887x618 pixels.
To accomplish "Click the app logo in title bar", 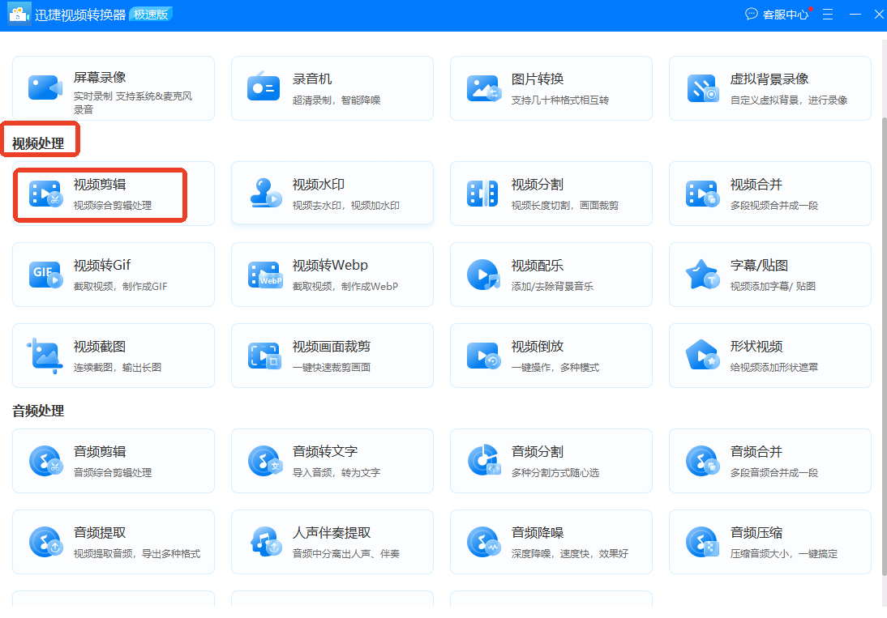I will pyautogui.click(x=19, y=15).
